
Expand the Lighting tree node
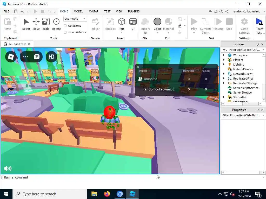pos(224,64)
